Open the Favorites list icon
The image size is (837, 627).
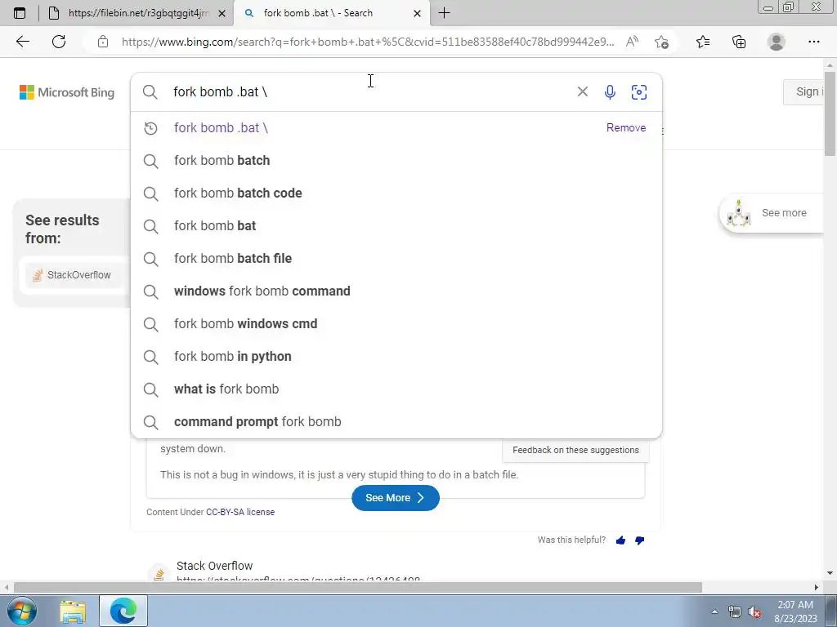click(x=703, y=42)
